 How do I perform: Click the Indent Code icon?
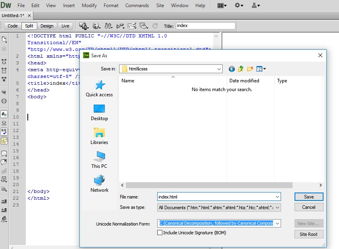pyautogui.click(x=4, y=201)
